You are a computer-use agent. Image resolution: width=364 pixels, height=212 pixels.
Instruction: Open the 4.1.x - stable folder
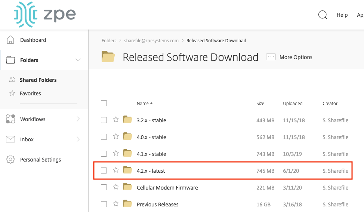151,154
